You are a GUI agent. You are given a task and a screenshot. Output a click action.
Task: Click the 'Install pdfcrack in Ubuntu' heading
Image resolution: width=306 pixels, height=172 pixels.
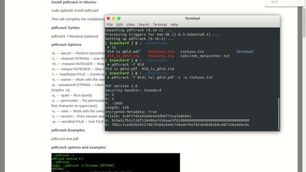tap(74, 2)
